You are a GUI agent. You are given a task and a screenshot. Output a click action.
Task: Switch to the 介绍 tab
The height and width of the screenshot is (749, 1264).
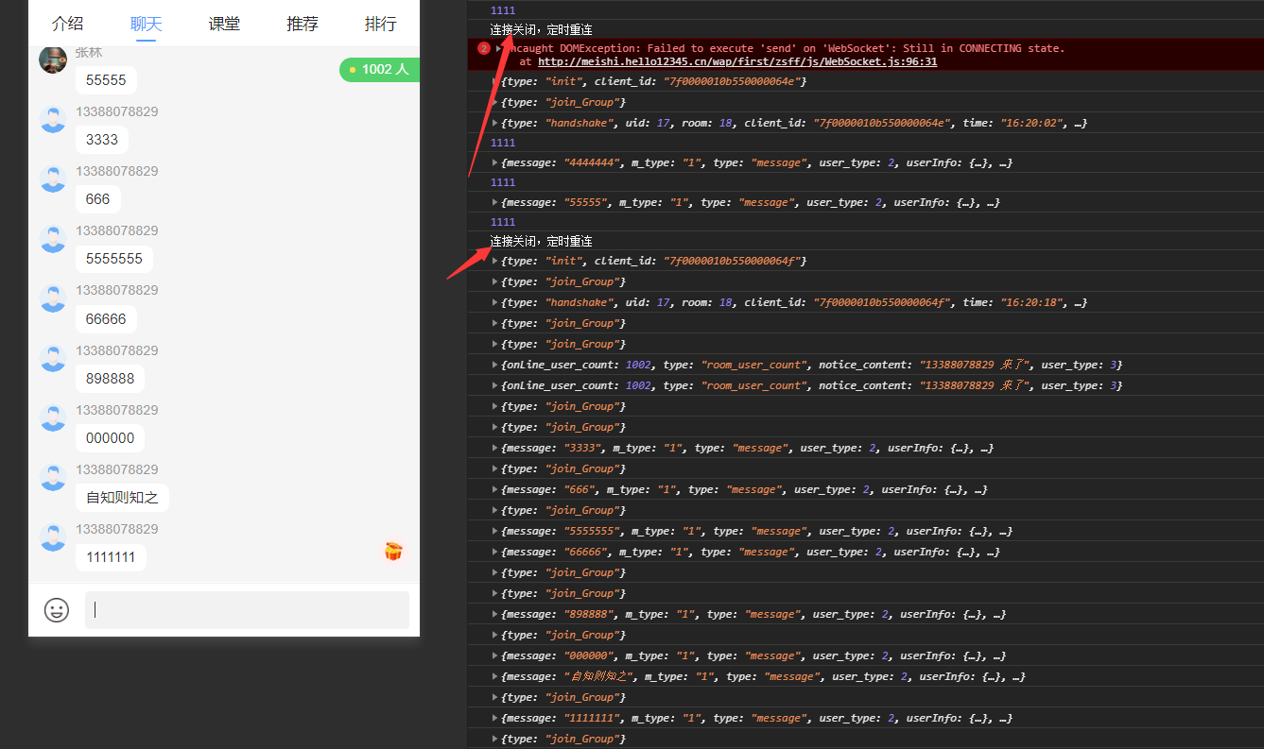point(68,24)
